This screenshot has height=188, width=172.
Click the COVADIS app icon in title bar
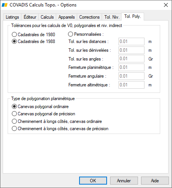point(5,5)
